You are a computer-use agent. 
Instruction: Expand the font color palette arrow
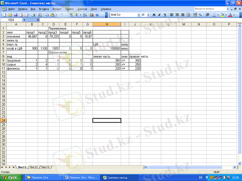234,15
